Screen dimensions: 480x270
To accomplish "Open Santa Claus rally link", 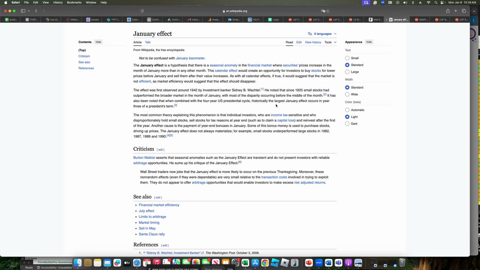I will pyautogui.click(x=151, y=234).
